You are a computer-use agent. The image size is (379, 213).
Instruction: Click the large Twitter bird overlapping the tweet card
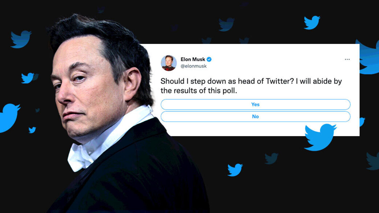(320, 137)
